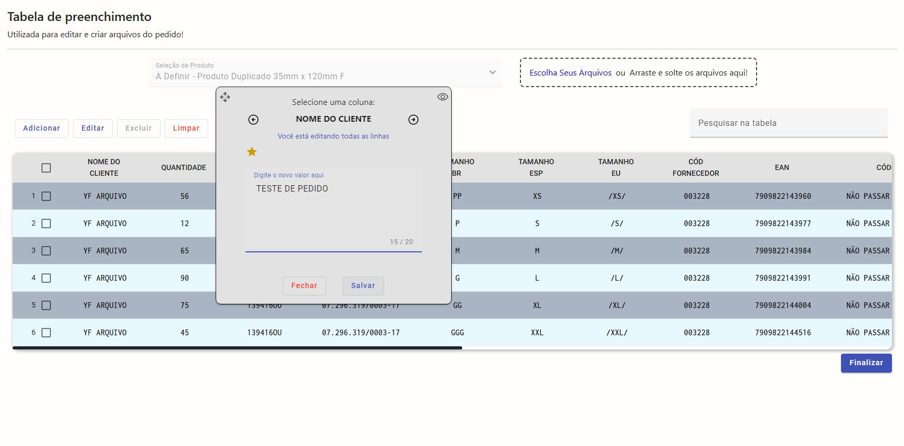Open the Editar action
Viewport: 904px width, 446px height.
pos(93,129)
